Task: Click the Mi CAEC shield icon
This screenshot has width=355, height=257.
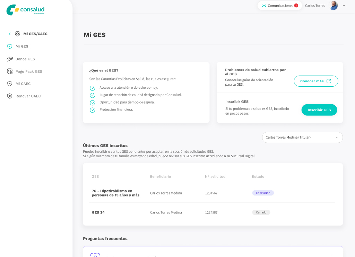Action: coord(10,84)
